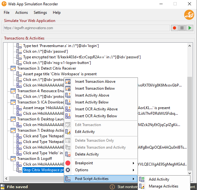Image resolution: width=197 pixels, height=190 pixels.
Task: Click the Transaction 8 Logoff icon
Action: 13,159
